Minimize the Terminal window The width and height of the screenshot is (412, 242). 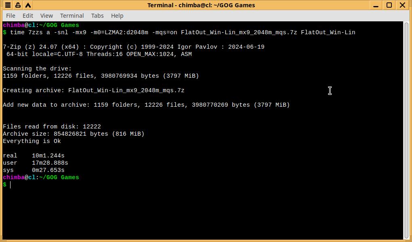376,5
